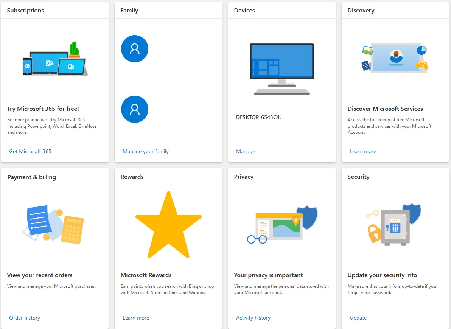
Task: Click Update in the Security card
Action: pyautogui.click(x=358, y=318)
